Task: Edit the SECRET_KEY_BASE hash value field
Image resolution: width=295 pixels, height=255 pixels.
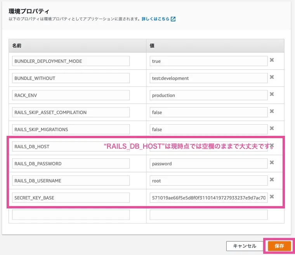Action: (x=209, y=198)
